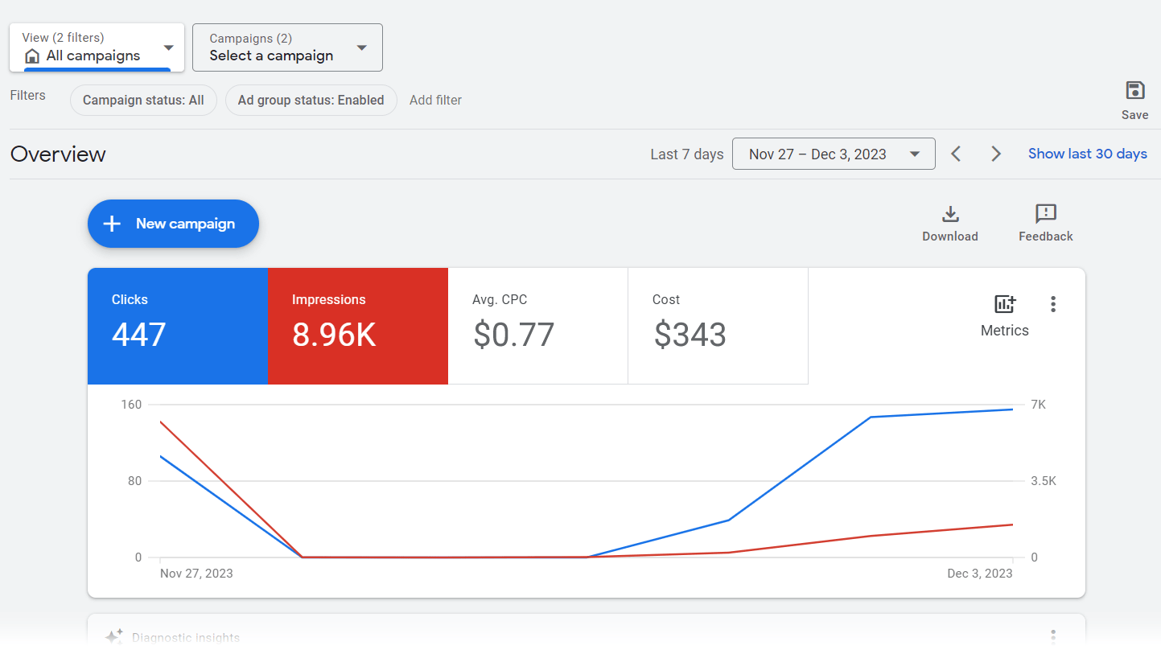Click the New campaign button
This screenshot has height=650, width=1161.
(x=172, y=224)
